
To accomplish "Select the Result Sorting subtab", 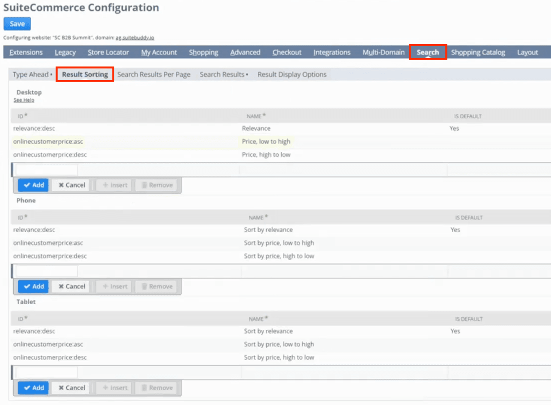I will pos(85,74).
